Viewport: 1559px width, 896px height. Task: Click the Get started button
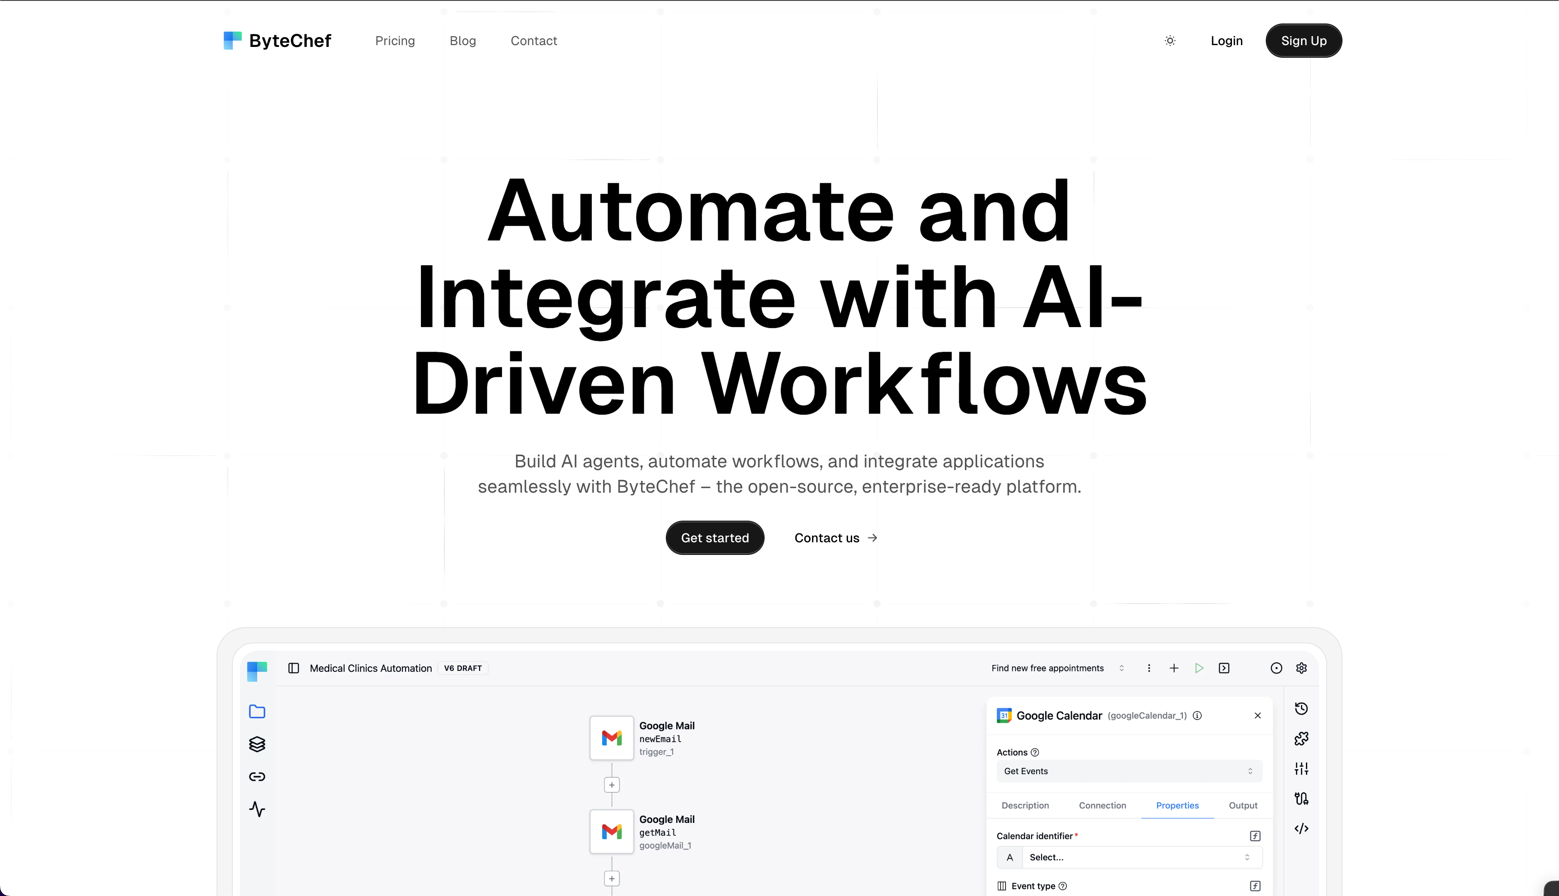point(715,538)
